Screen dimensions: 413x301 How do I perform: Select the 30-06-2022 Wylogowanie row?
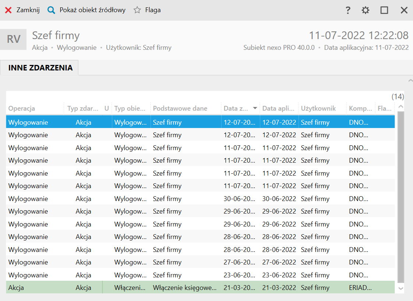(x=184, y=199)
